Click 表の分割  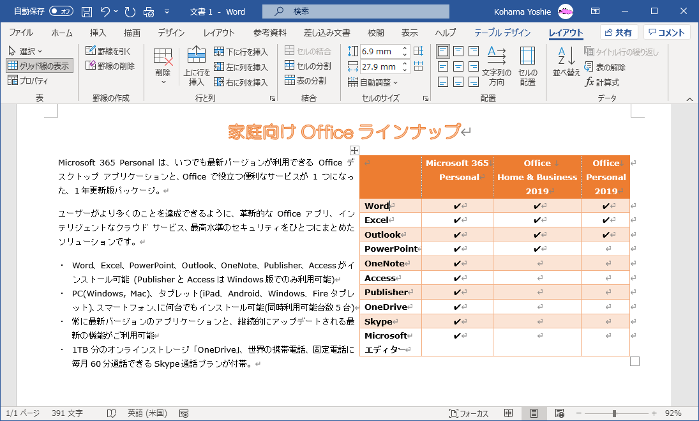[305, 80]
